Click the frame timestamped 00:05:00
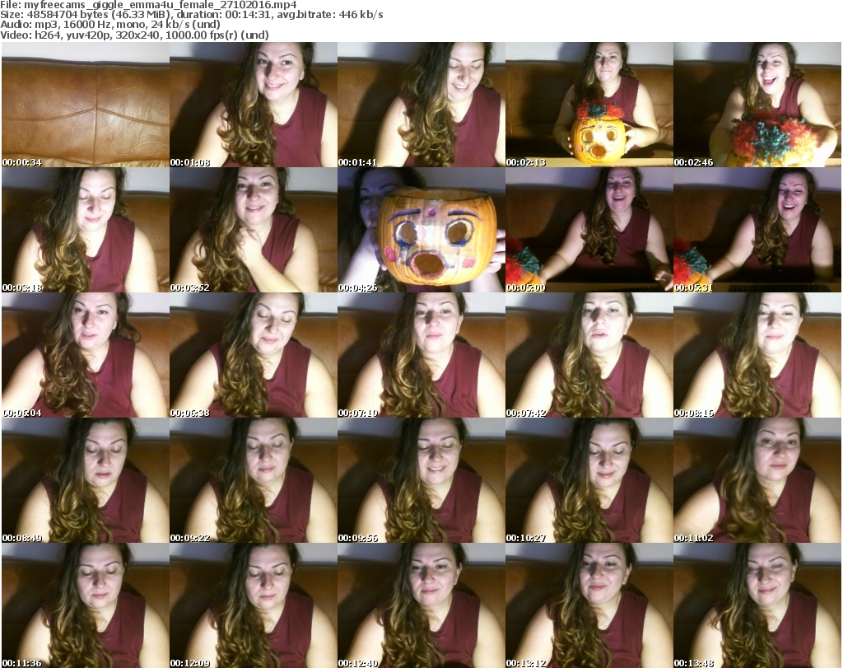Image resolution: width=843 pixels, height=668 pixels. pos(589,230)
